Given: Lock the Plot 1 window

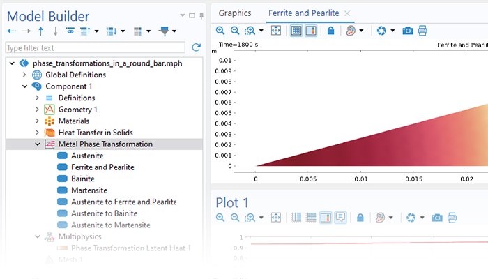Looking at the screenshot, I should click(x=360, y=218).
